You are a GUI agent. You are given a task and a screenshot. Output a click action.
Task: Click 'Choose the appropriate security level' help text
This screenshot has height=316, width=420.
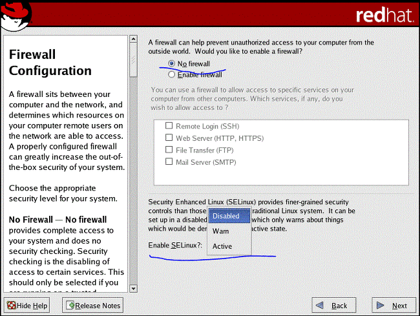[63, 193]
